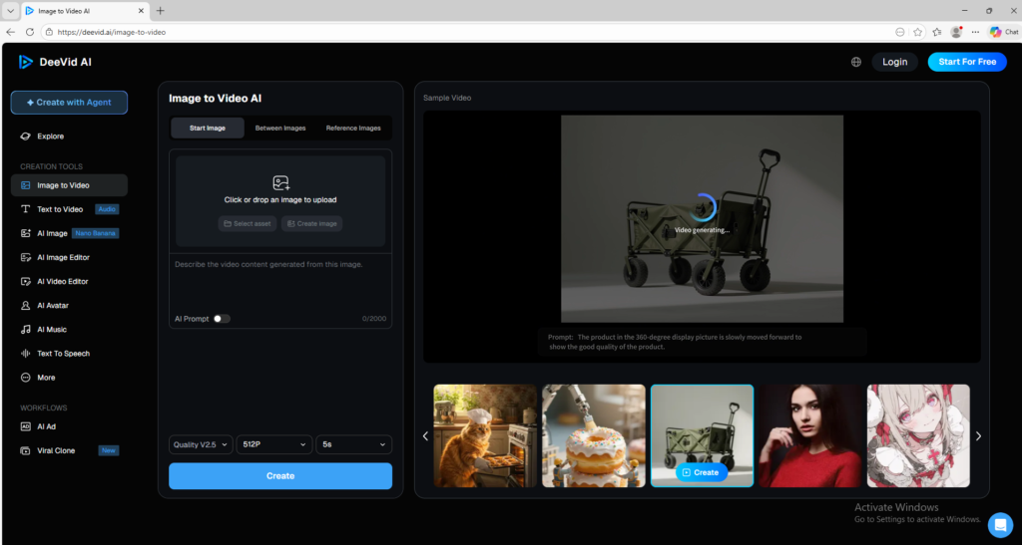Click next arrow in sample carousel

pyautogui.click(x=978, y=435)
